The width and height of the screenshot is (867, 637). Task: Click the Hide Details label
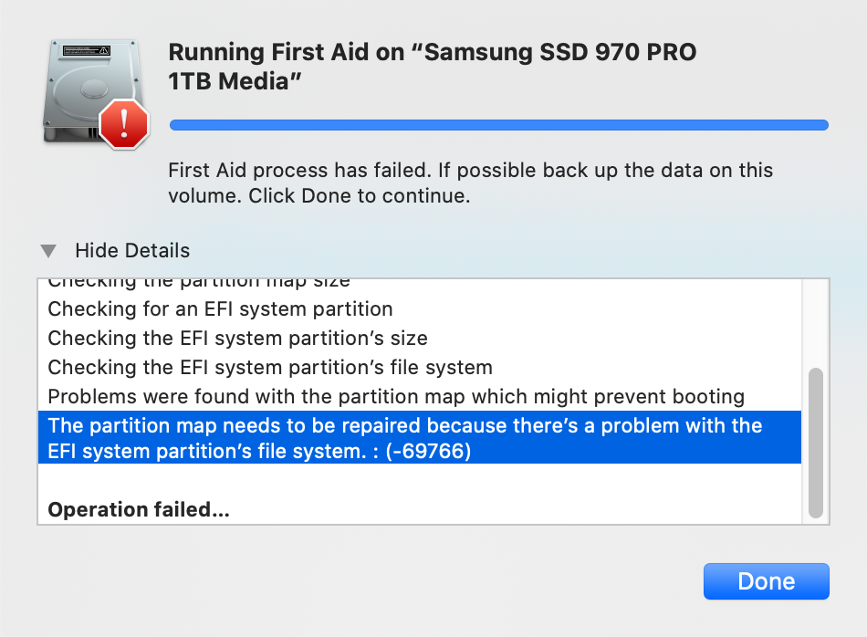click(132, 251)
